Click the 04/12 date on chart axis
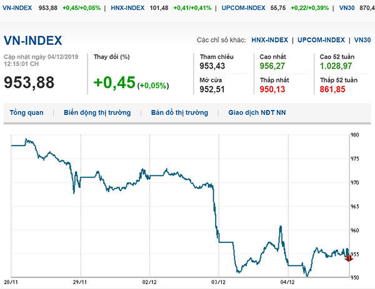 click(x=286, y=282)
